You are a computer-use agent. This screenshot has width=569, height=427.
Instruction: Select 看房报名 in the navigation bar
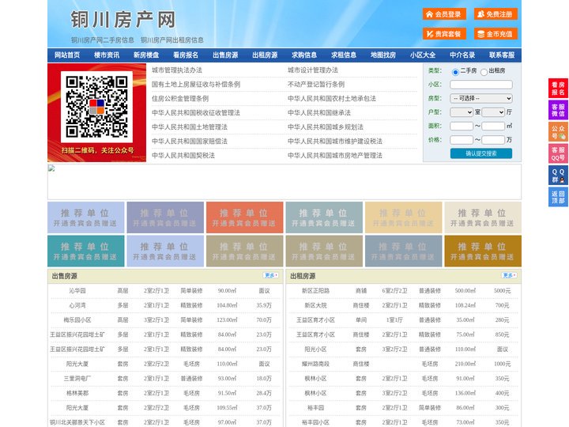(x=186, y=55)
